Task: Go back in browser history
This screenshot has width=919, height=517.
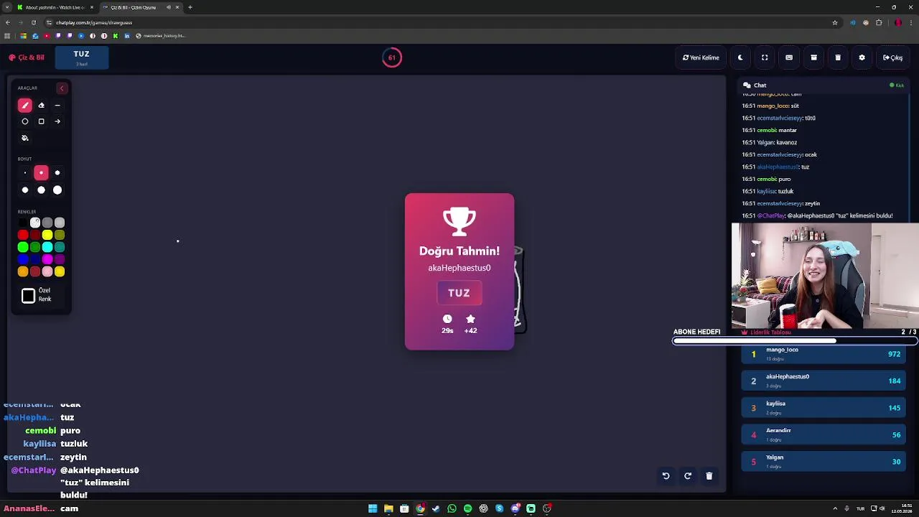Action: click(7, 22)
